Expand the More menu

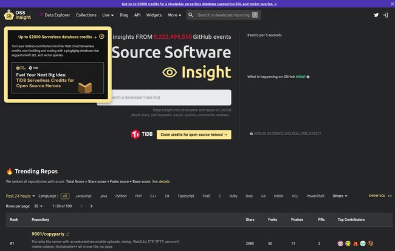pyautogui.click(x=174, y=15)
